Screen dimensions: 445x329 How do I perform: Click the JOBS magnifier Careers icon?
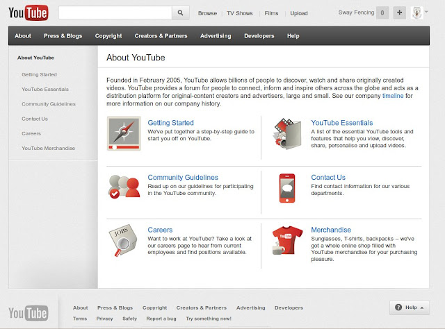[123, 240]
